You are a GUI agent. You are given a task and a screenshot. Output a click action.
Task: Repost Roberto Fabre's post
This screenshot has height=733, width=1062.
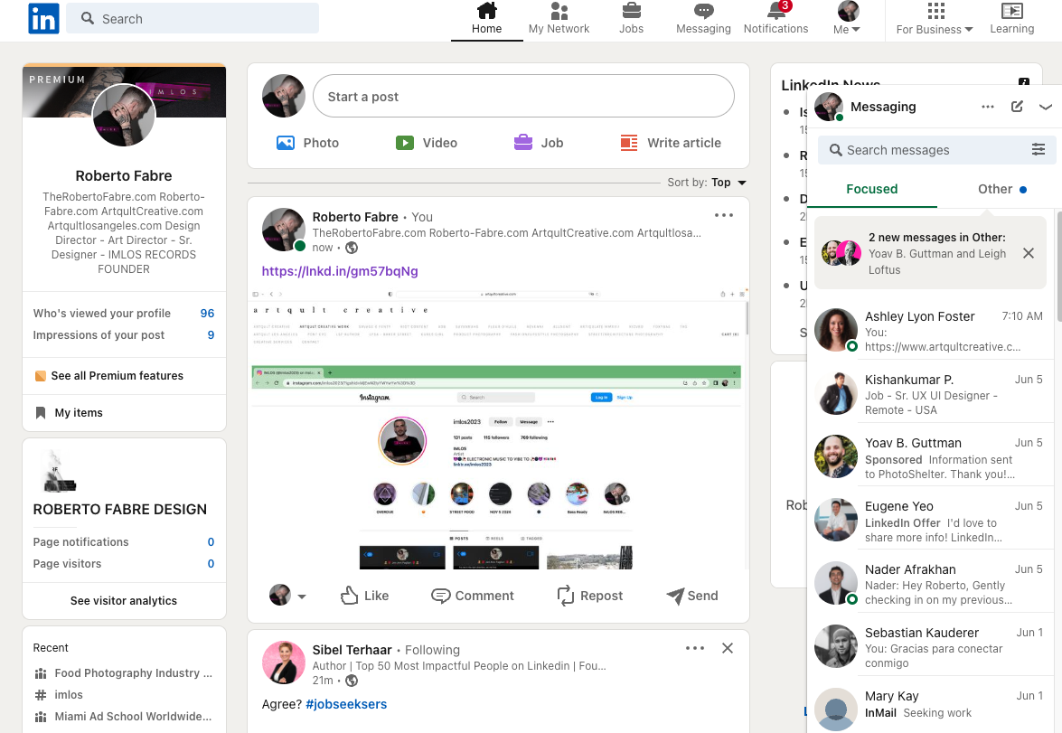590,596
